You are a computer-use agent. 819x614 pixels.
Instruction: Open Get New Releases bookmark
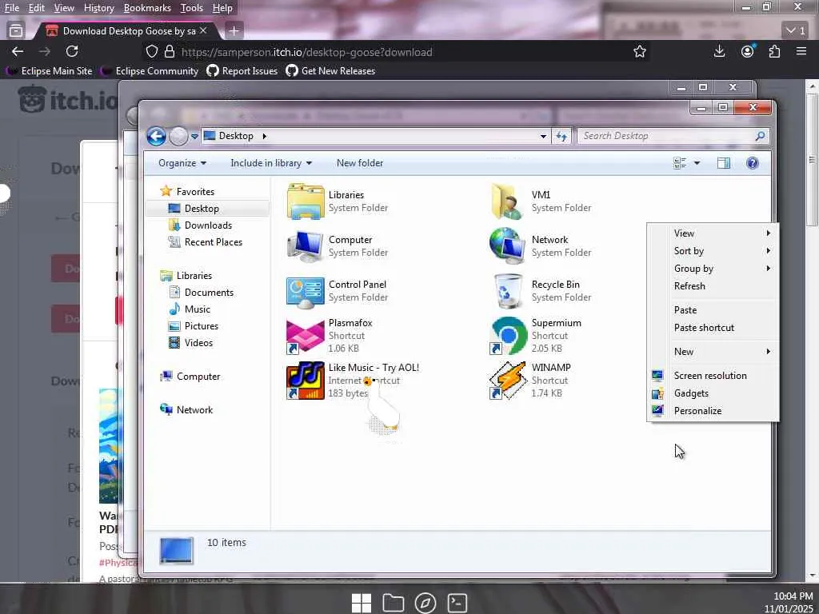click(330, 71)
